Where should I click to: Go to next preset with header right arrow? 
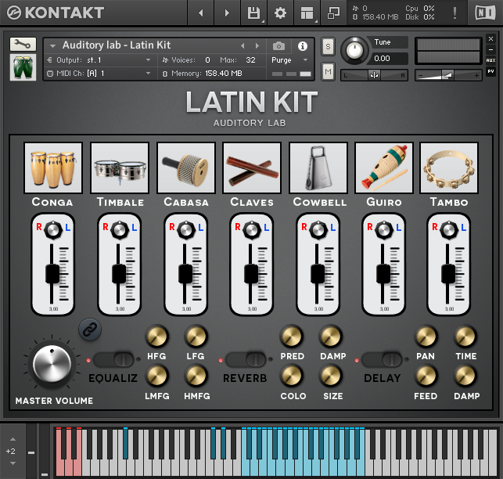[x=227, y=13]
